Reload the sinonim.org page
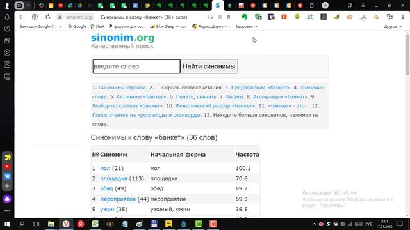The image size is (410, 230). (48, 17)
